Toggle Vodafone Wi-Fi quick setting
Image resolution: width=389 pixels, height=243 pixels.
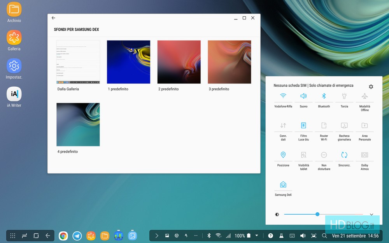(x=283, y=100)
